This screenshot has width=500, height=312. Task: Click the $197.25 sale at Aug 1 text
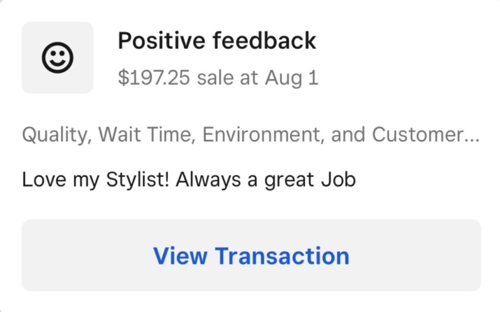pyautogui.click(x=218, y=78)
